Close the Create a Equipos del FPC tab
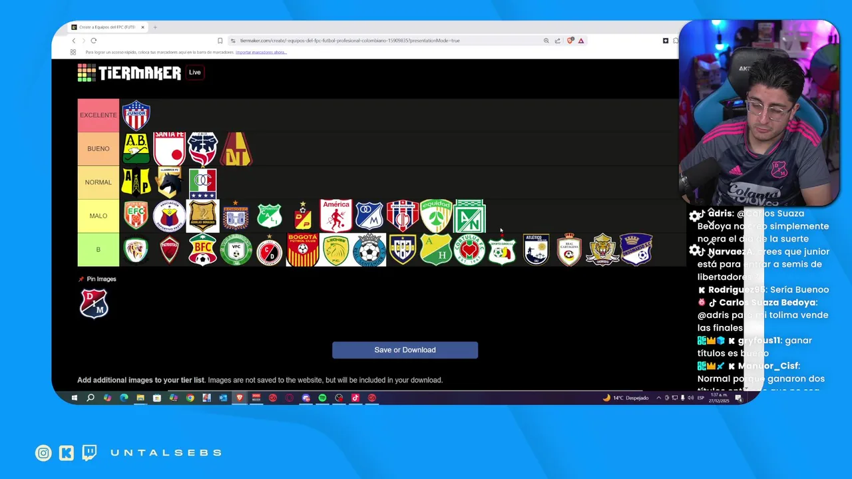 (x=142, y=27)
